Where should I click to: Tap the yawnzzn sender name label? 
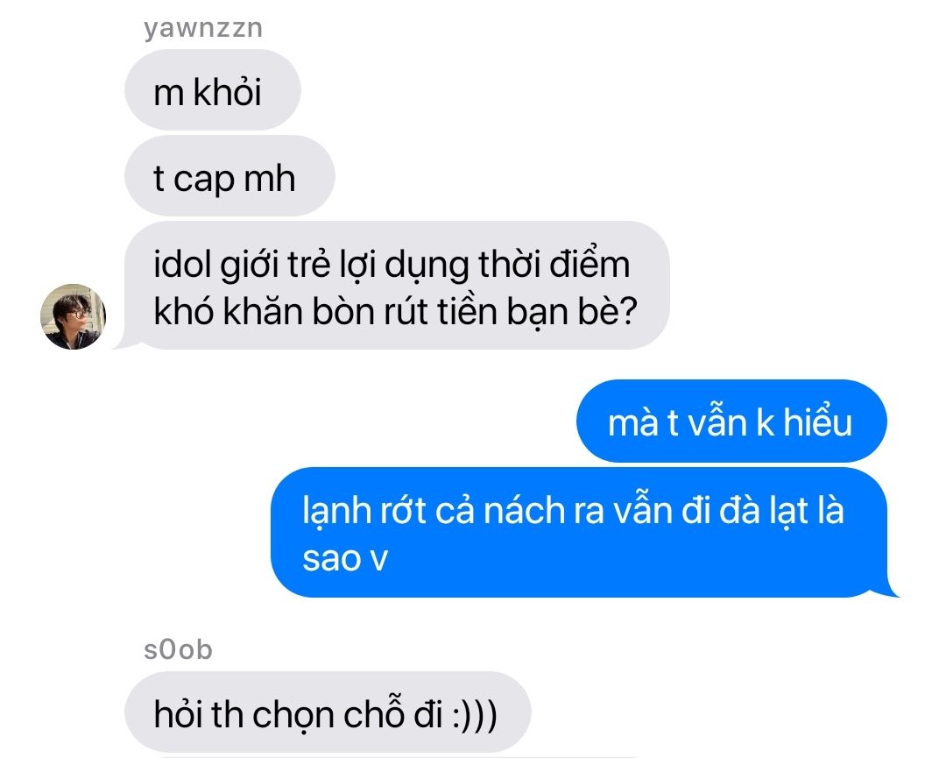203,28
